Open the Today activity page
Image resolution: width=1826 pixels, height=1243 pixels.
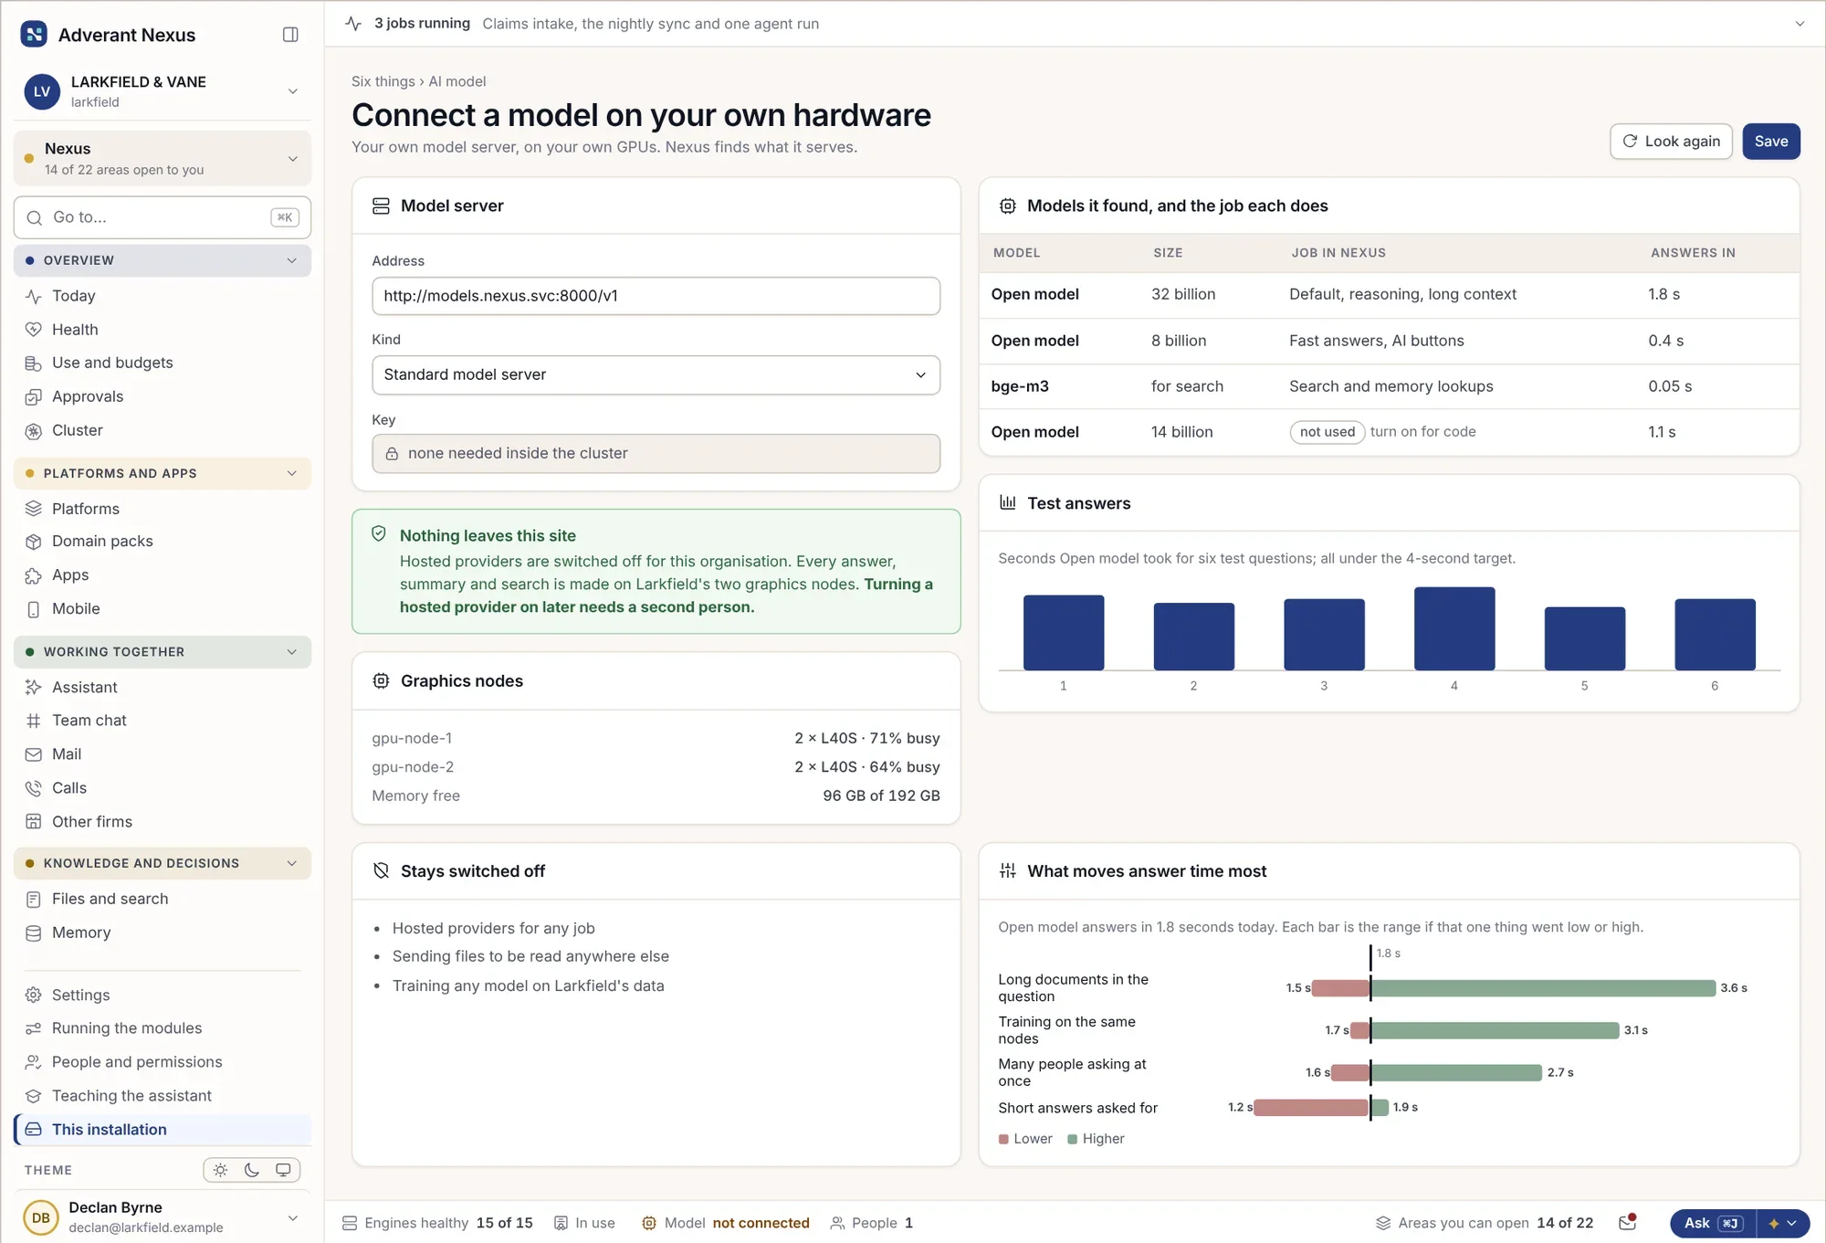163,296
